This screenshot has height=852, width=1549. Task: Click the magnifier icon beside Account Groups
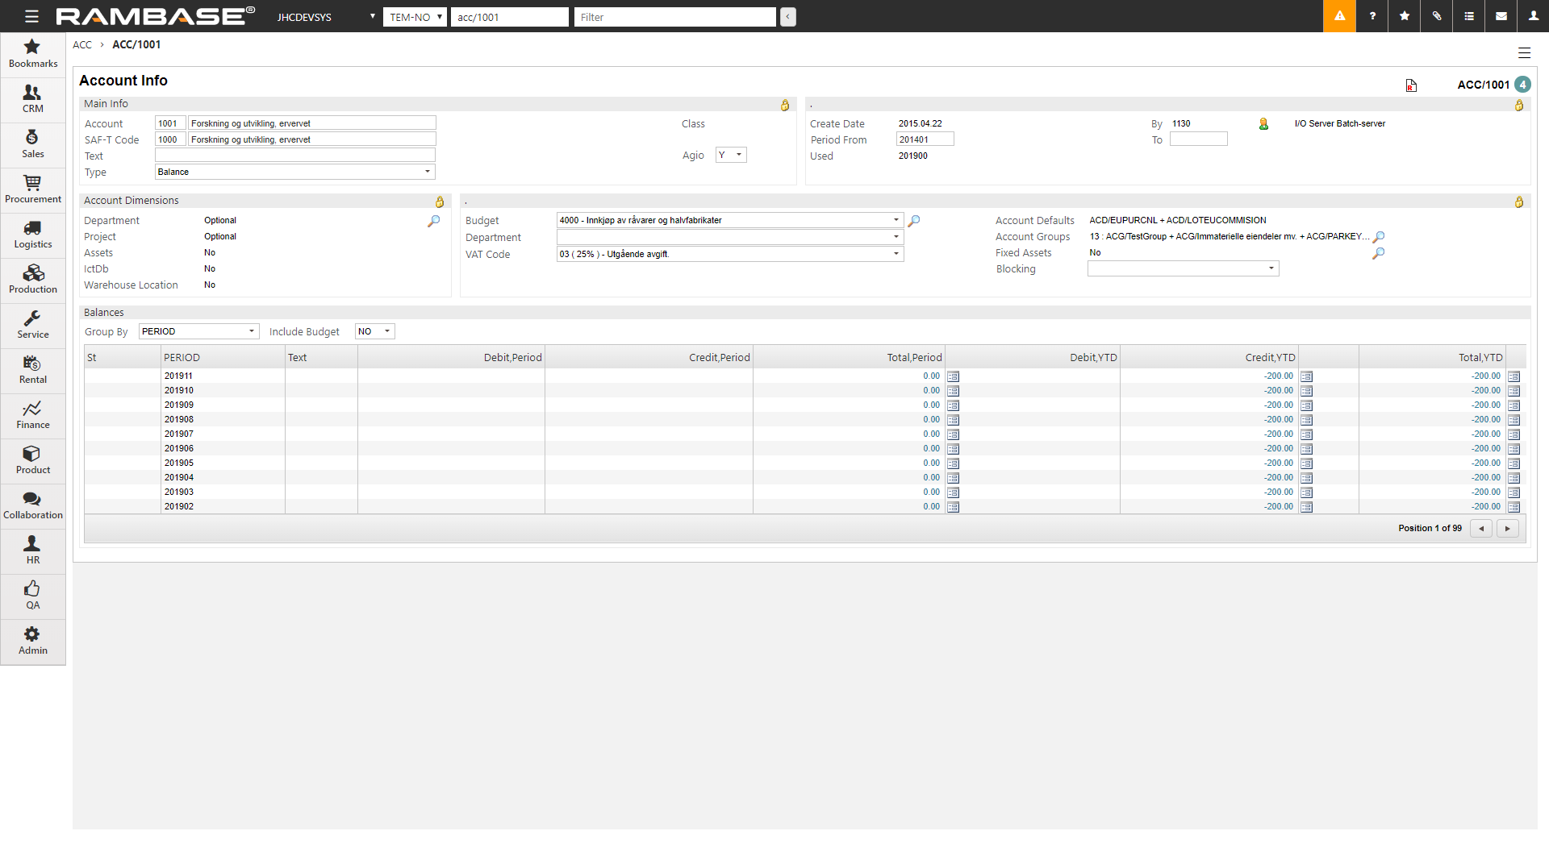click(1379, 237)
